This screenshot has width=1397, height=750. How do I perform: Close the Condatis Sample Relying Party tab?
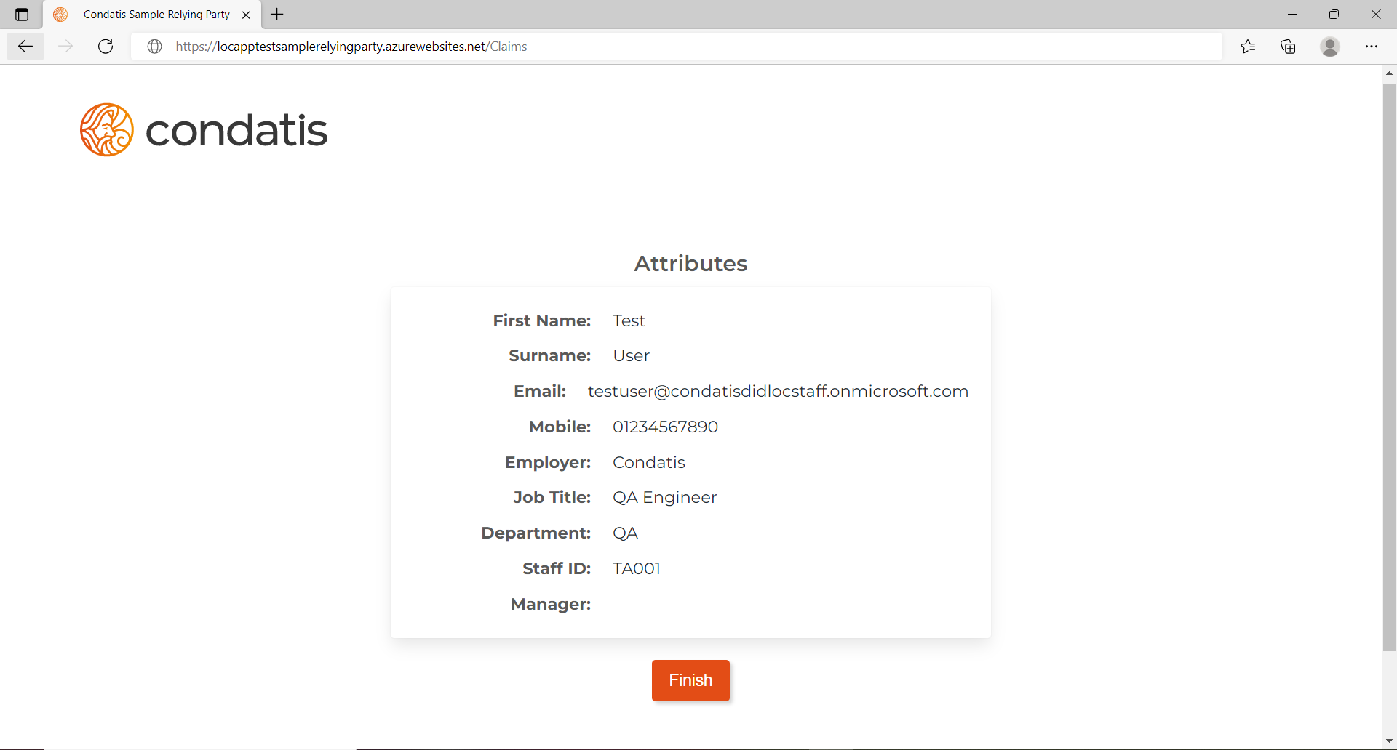[246, 15]
